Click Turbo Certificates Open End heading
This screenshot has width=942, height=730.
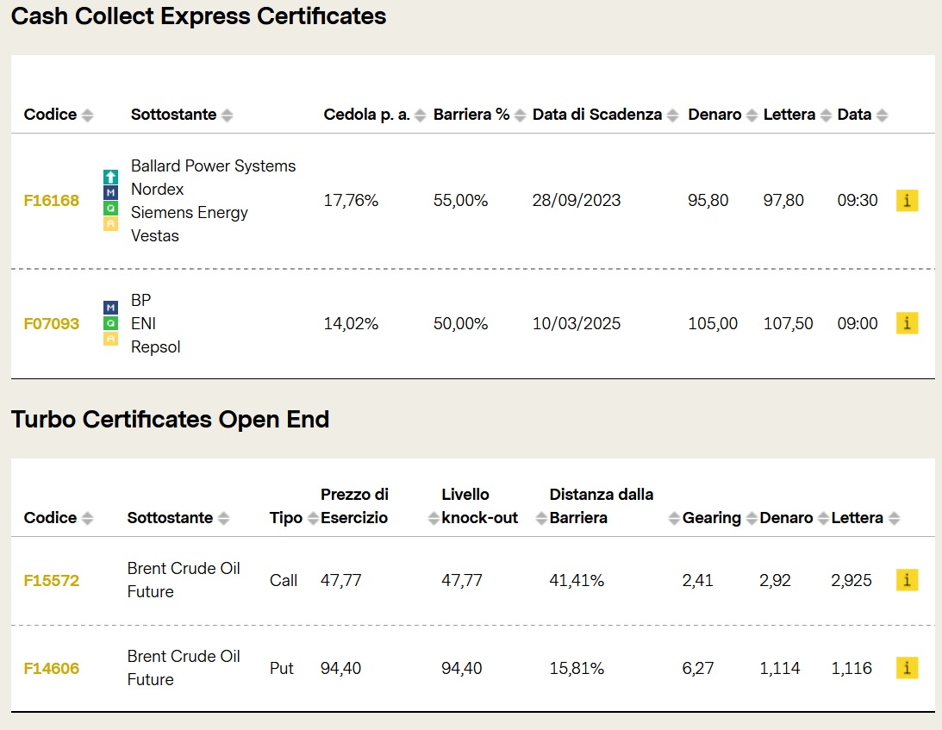tap(170, 419)
